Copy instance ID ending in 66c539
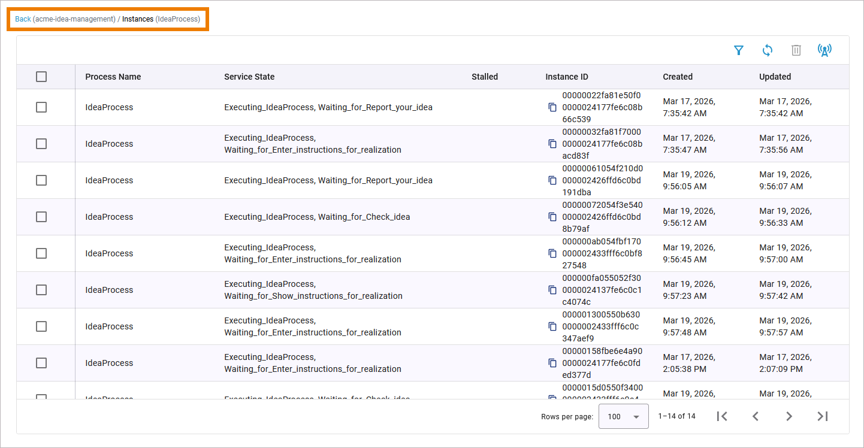Screen dimensions: 864x448 552,107
